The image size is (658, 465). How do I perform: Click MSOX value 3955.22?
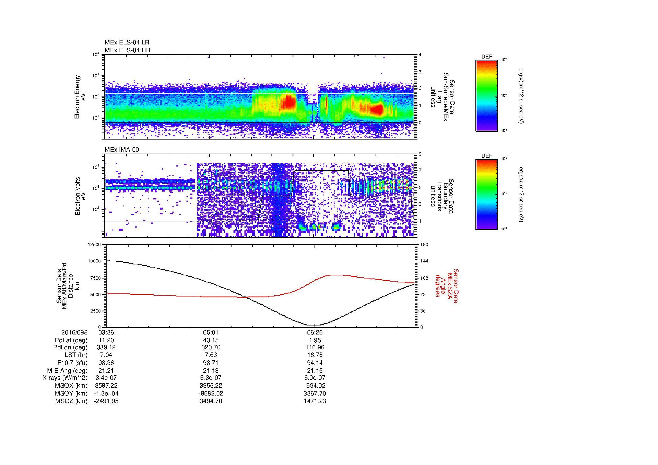coord(211,386)
